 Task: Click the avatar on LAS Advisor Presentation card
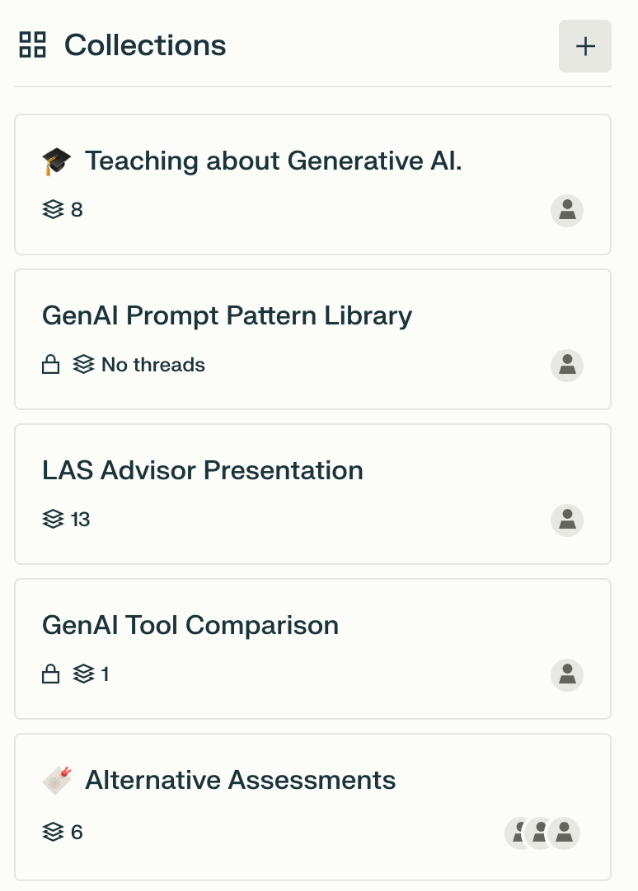(567, 520)
